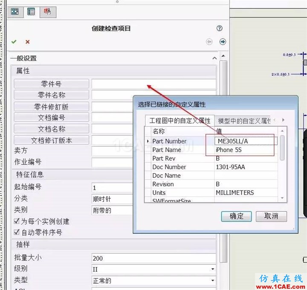Select 工程图中的自定义属性 tab
This screenshot has height=290, width=307.
pyautogui.click(x=180, y=121)
